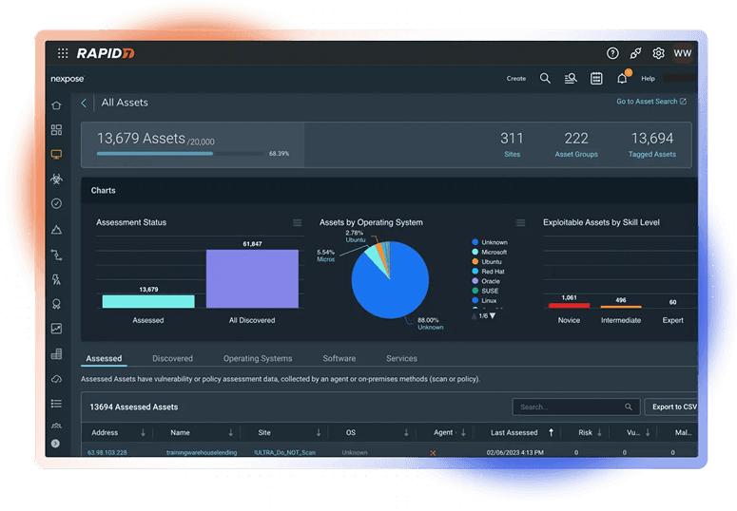
Task: Open the Vulnerabilities biohazard icon in sidebar
Action: pyautogui.click(x=56, y=179)
